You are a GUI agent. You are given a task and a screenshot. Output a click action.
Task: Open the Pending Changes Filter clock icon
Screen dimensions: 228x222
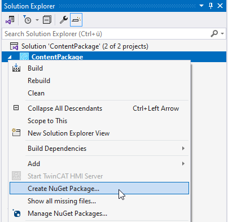click(27, 20)
